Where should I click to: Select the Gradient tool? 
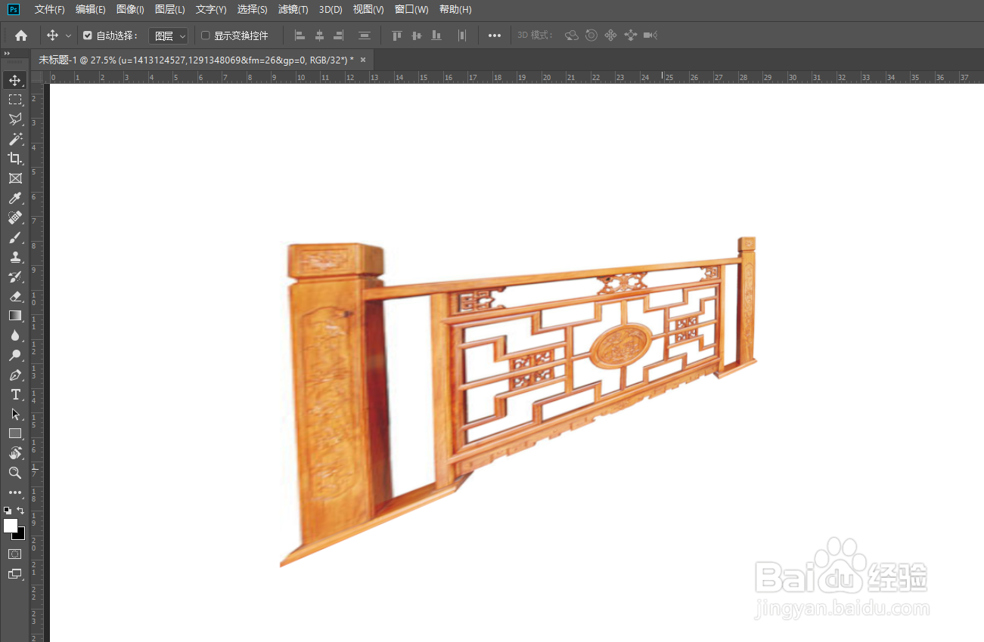(15, 316)
